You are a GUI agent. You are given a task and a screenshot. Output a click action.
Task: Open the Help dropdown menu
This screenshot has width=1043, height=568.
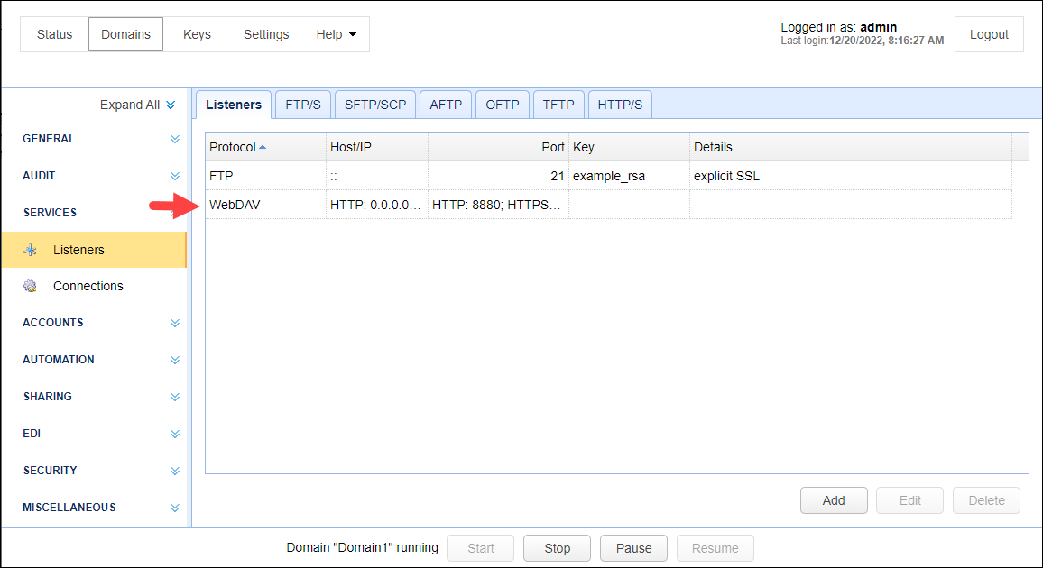[336, 34]
